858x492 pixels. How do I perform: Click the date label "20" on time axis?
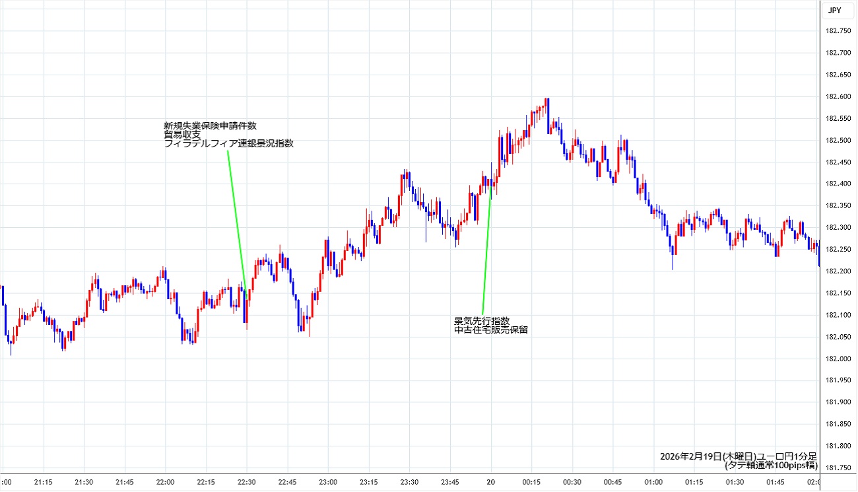(x=491, y=482)
